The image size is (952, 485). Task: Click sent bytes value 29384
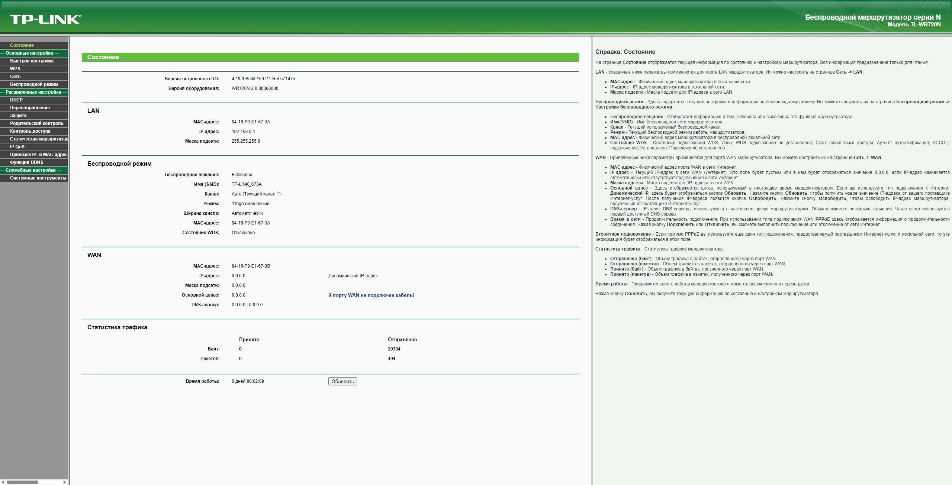pos(394,349)
